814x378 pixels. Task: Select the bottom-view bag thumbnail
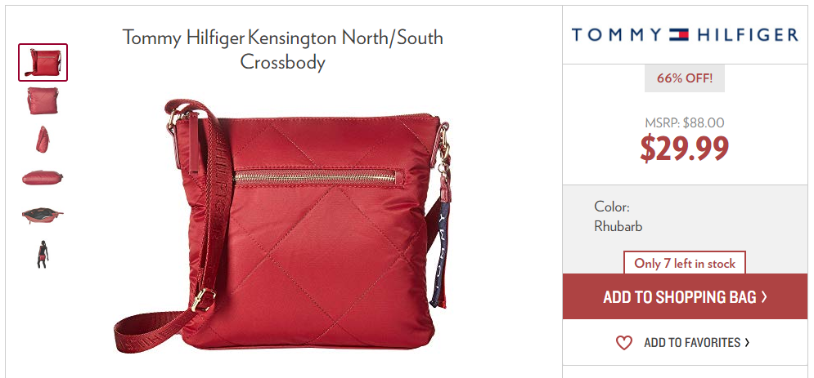click(x=43, y=178)
